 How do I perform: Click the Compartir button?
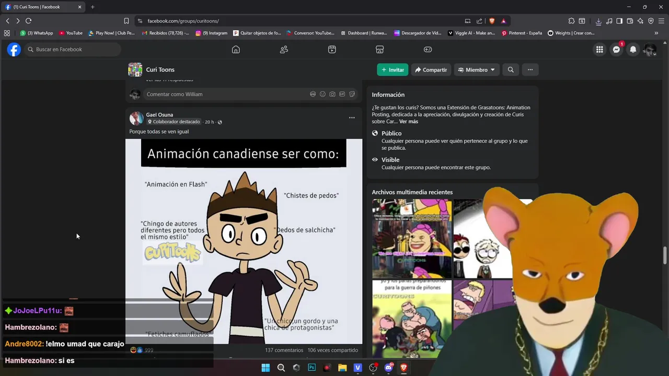pos(431,69)
